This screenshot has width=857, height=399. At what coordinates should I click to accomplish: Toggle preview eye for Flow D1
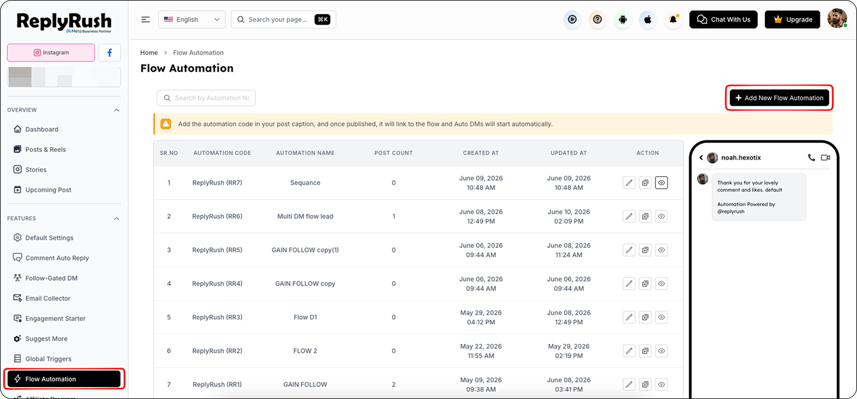662,317
